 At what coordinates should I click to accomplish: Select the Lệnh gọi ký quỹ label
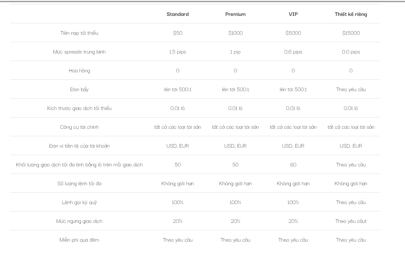coord(79,202)
